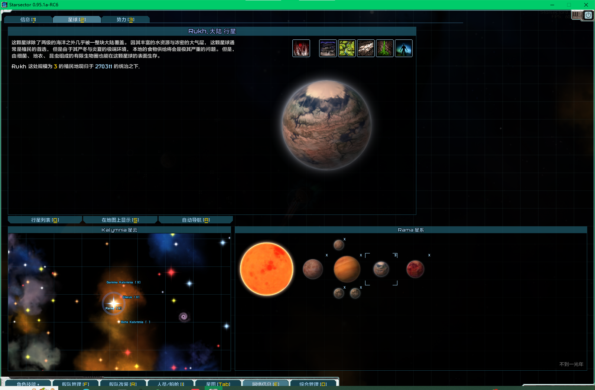Open the 势力 [3] tab
The image size is (595, 390).
(125, 20)
